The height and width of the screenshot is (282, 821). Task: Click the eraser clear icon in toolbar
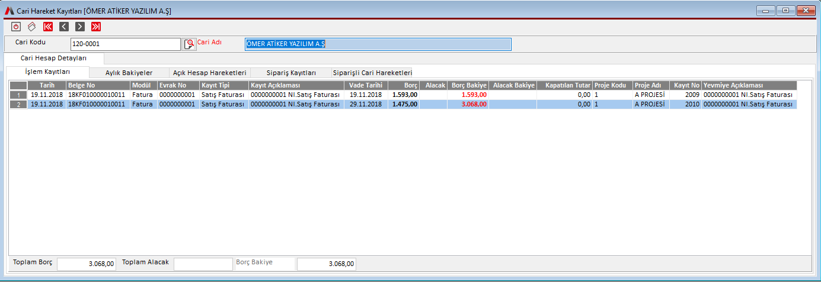point(32,27)
